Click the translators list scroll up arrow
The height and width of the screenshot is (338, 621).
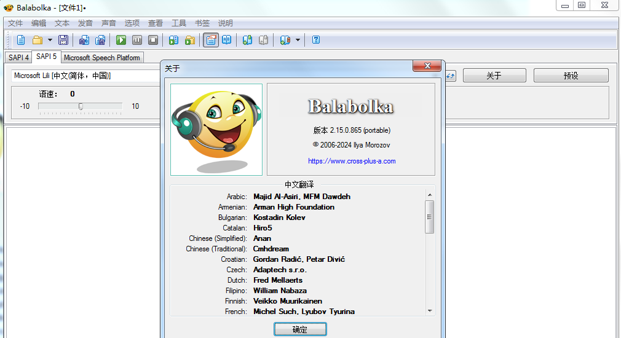pyautogui.click(x=430, y=195)
